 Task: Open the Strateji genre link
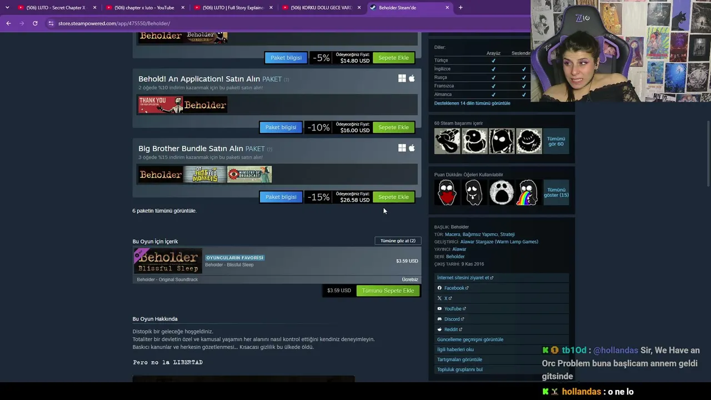507,234
